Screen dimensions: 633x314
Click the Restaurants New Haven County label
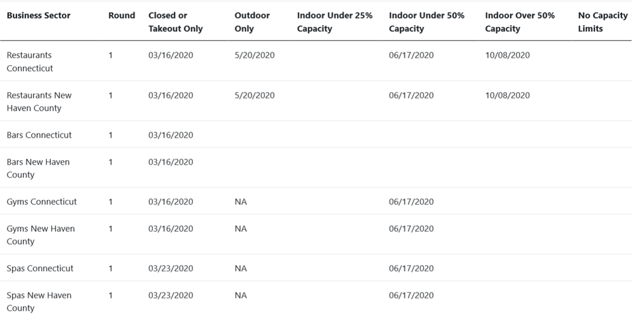(39, 102)
